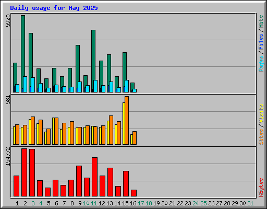Click the green day 10 axis label

click(86, 203)
